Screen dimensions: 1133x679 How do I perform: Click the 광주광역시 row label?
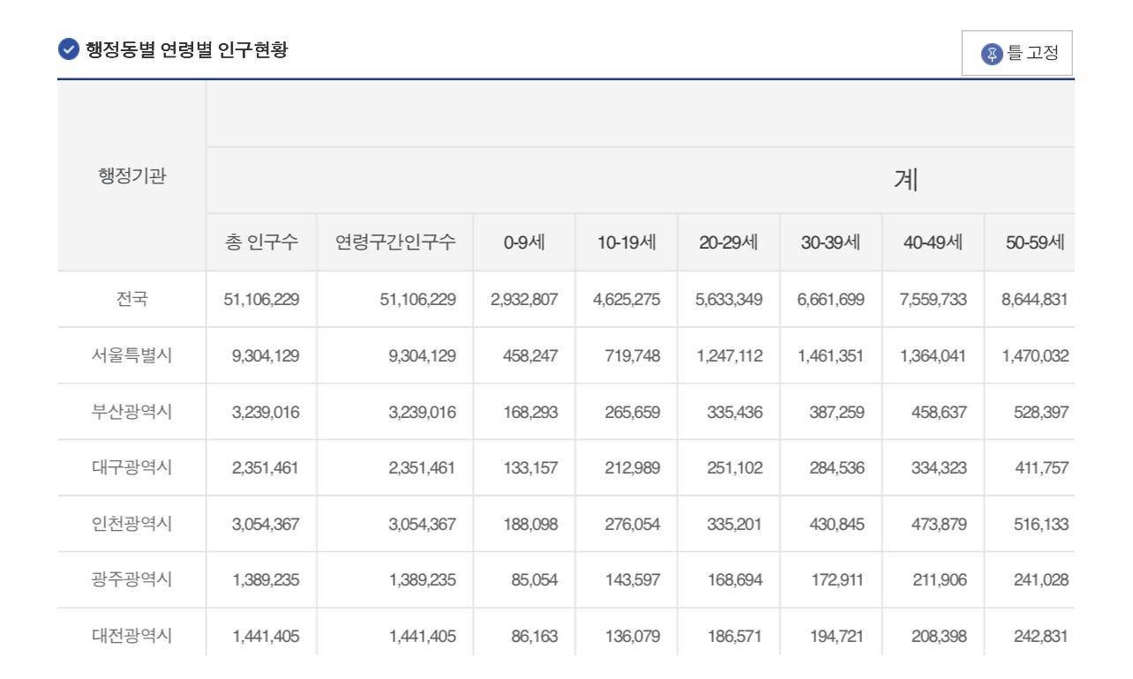coord(131,580)
